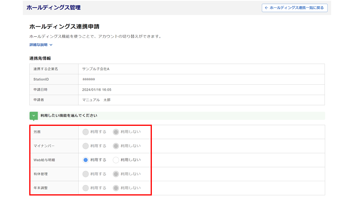Image resolution: width=354 pixels, height=199 pixels.
Task: Go back via ホールディングス連携一覧に戻る button
Action: [295, 8]
